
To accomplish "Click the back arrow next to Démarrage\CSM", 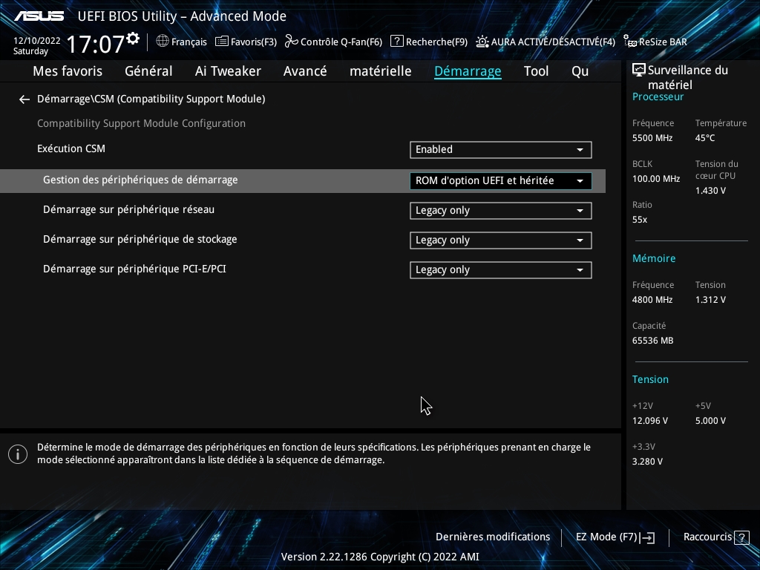I will click(24, 99).
